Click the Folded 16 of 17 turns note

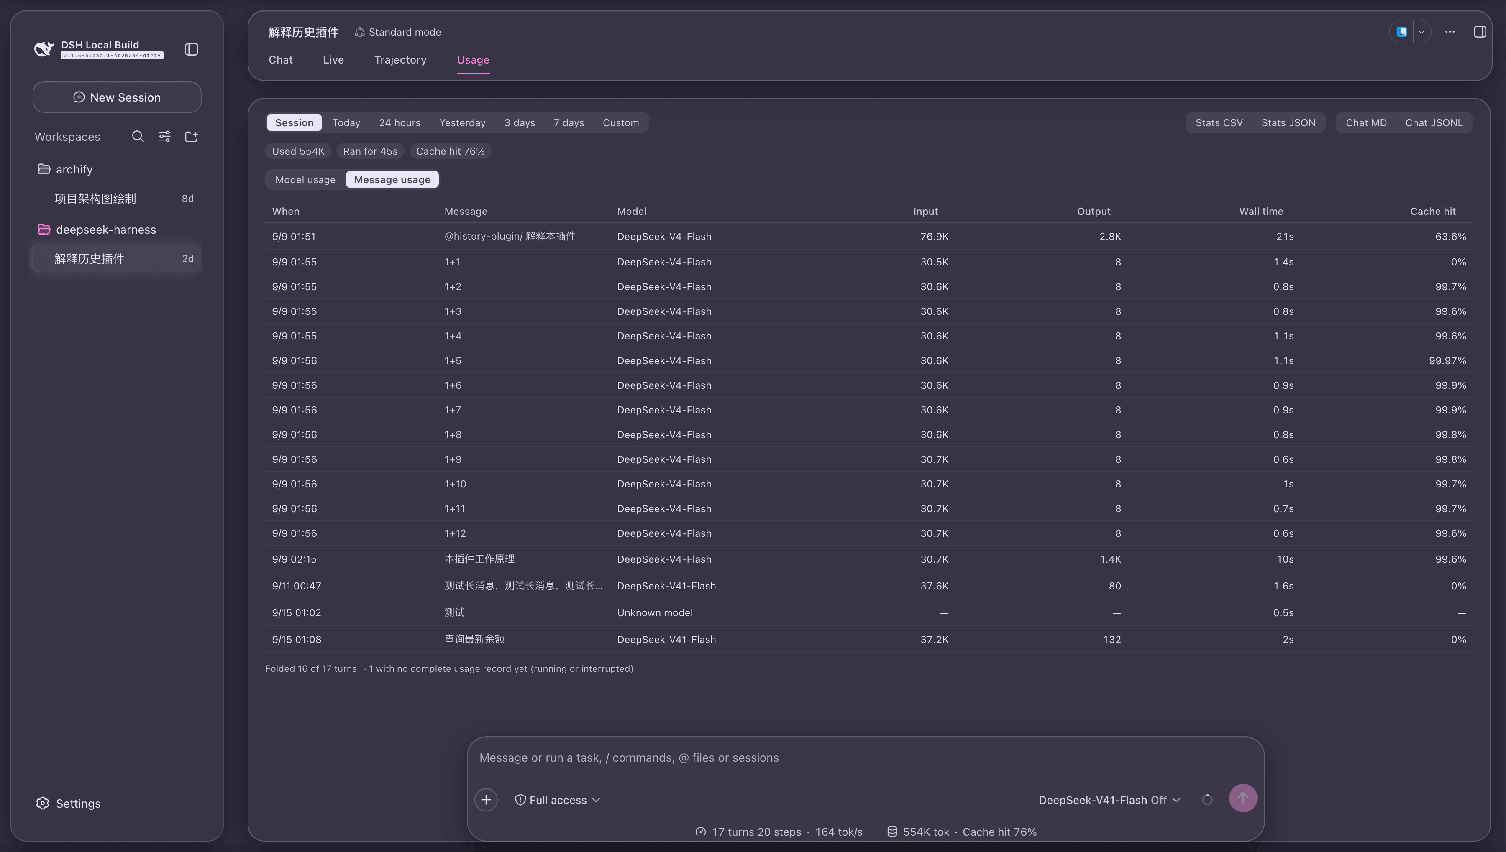311,669
